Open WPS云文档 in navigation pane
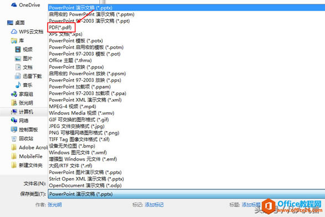Viewport: 325px width, 217px height. point(31,32)
